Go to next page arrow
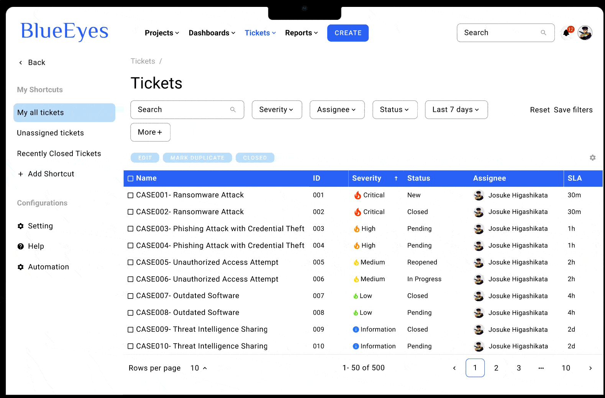 (590, 368)
